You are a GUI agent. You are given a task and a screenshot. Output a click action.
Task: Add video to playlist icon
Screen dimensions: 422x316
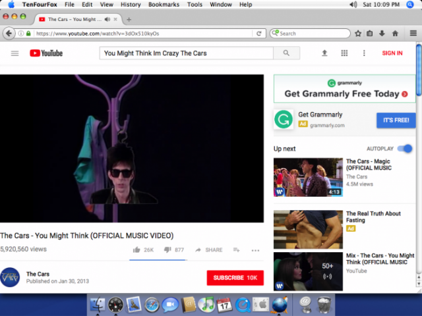pos(236,250)
